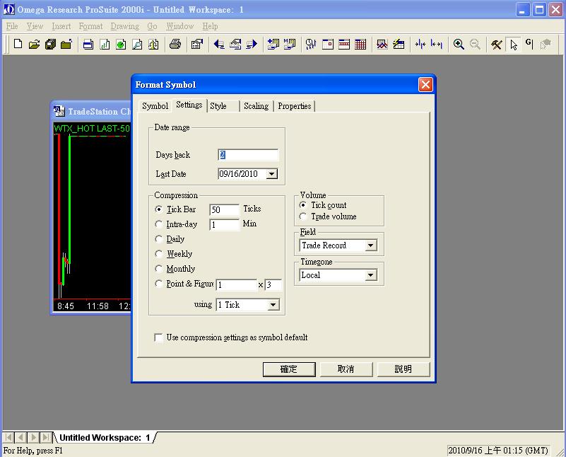Click the TradeStation Chart window title bar
This screenshot has height=457, width=566.
tap(91, 111)
